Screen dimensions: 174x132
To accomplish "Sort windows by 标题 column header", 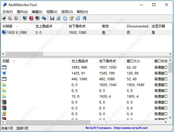I will pyautogui.click(x=35, y=61).
